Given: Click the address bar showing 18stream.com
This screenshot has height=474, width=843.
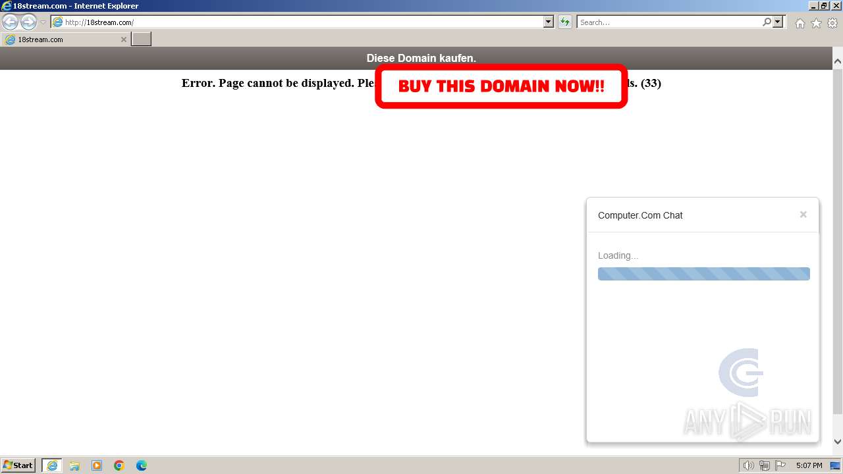Looking at the screenshot, I should pos(296,22).
